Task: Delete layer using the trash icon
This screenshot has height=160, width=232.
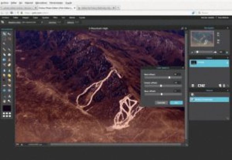Action: [x=224, y=85]
